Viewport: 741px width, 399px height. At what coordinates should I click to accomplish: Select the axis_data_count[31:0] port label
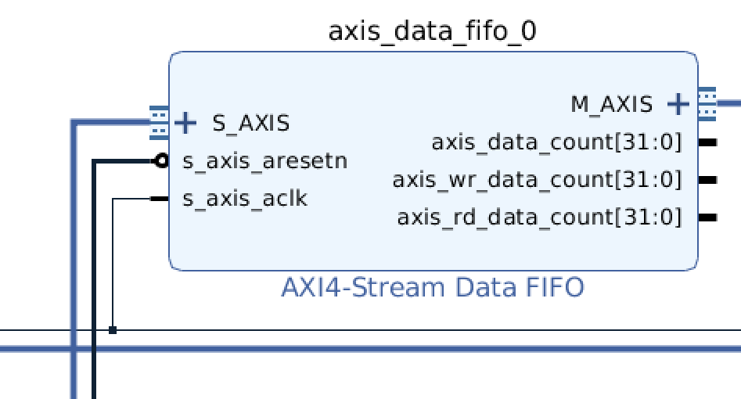click(x=556, y=142)
